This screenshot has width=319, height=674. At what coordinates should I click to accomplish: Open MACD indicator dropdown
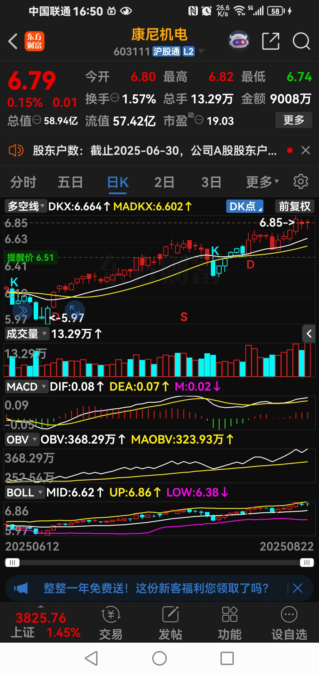click(x=26, y=386)
